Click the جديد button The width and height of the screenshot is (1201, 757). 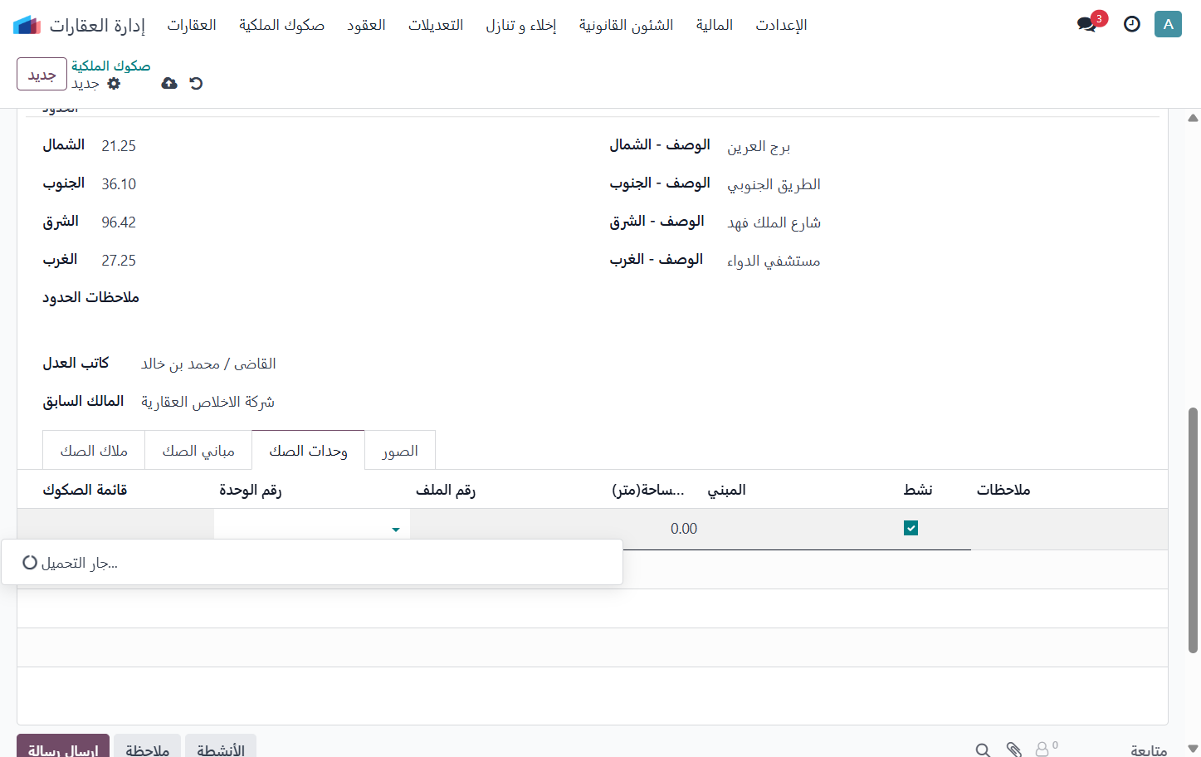(x=41, y=75)
